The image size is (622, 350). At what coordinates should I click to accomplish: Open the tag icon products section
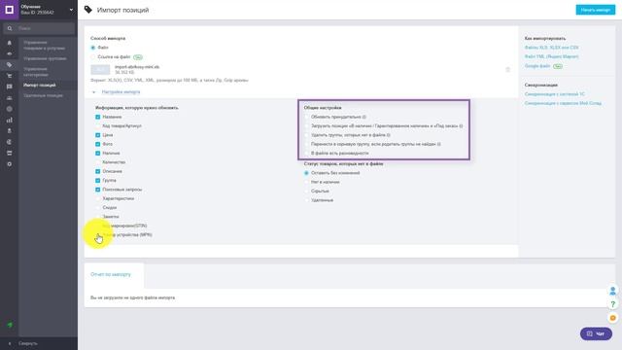pos(9,64)
